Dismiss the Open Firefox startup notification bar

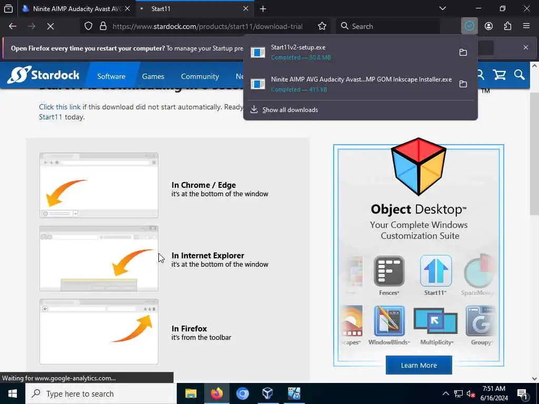click(x=526, y=47)
